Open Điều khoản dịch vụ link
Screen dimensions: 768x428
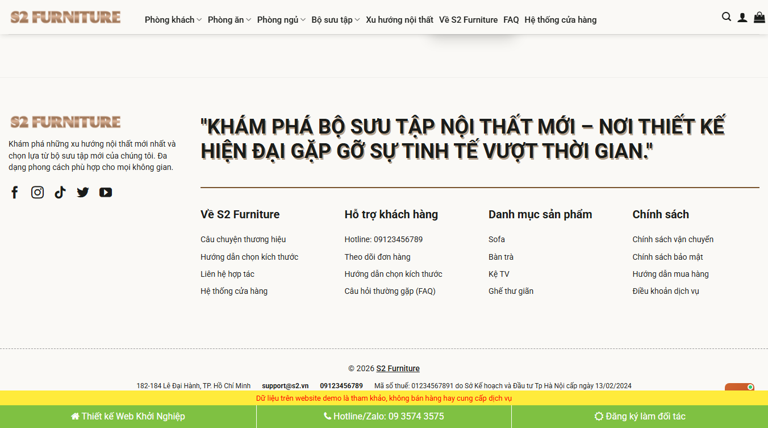(x=666, y=291)
